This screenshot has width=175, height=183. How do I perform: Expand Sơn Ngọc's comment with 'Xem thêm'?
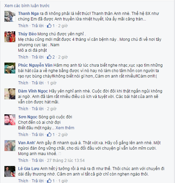pyautogui.click(x=65, y=128)
